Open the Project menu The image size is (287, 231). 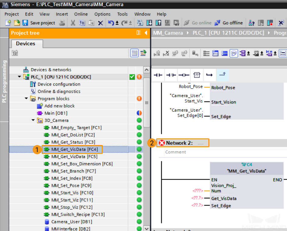coord(12,14)
